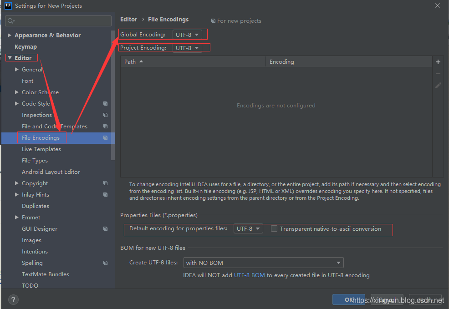Click the project-level icon beside Code Style
This screenshot has width=449, height=309.
pyautogui.click(x=105, y=104)
